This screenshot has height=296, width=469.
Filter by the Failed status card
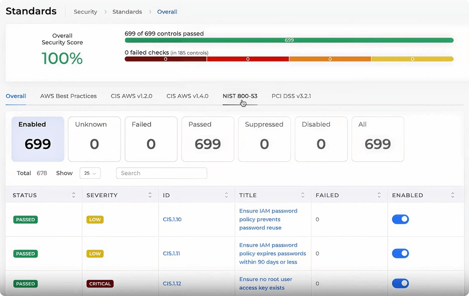(x=151, y=139)
